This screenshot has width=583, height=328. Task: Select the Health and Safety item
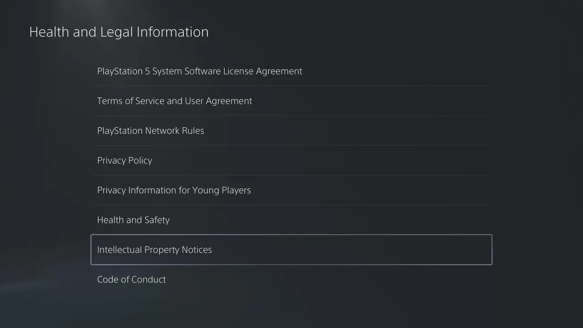coord(291,220)
